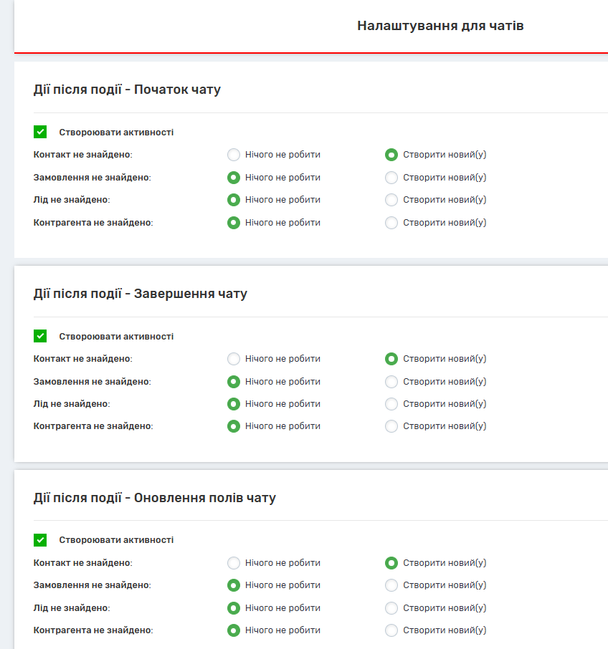
Task: Uncheck Створювати активності under Початок чату
Action: coord(40,132)
